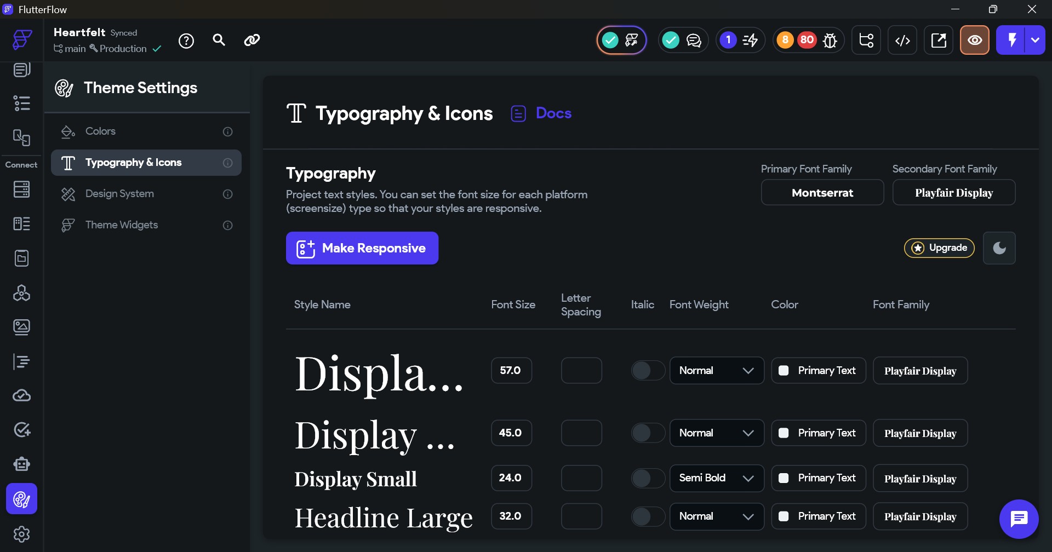Click the Make Responsive button
Viewport: 1052px width, 552px height.
(x=362, y=248)
